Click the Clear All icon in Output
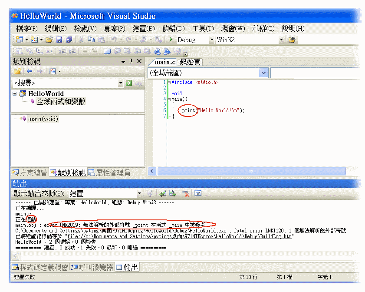This screenshot has height=292, width=365. tap(185, 193)
